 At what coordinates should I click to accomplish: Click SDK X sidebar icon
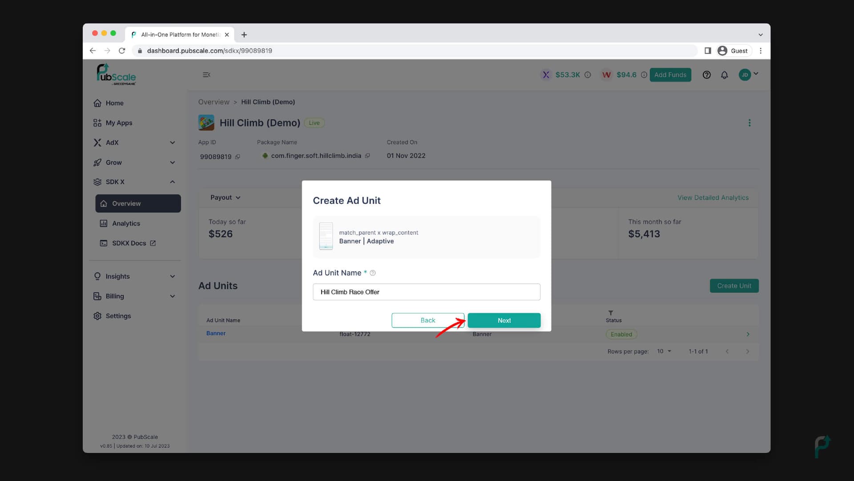[97, 182]
